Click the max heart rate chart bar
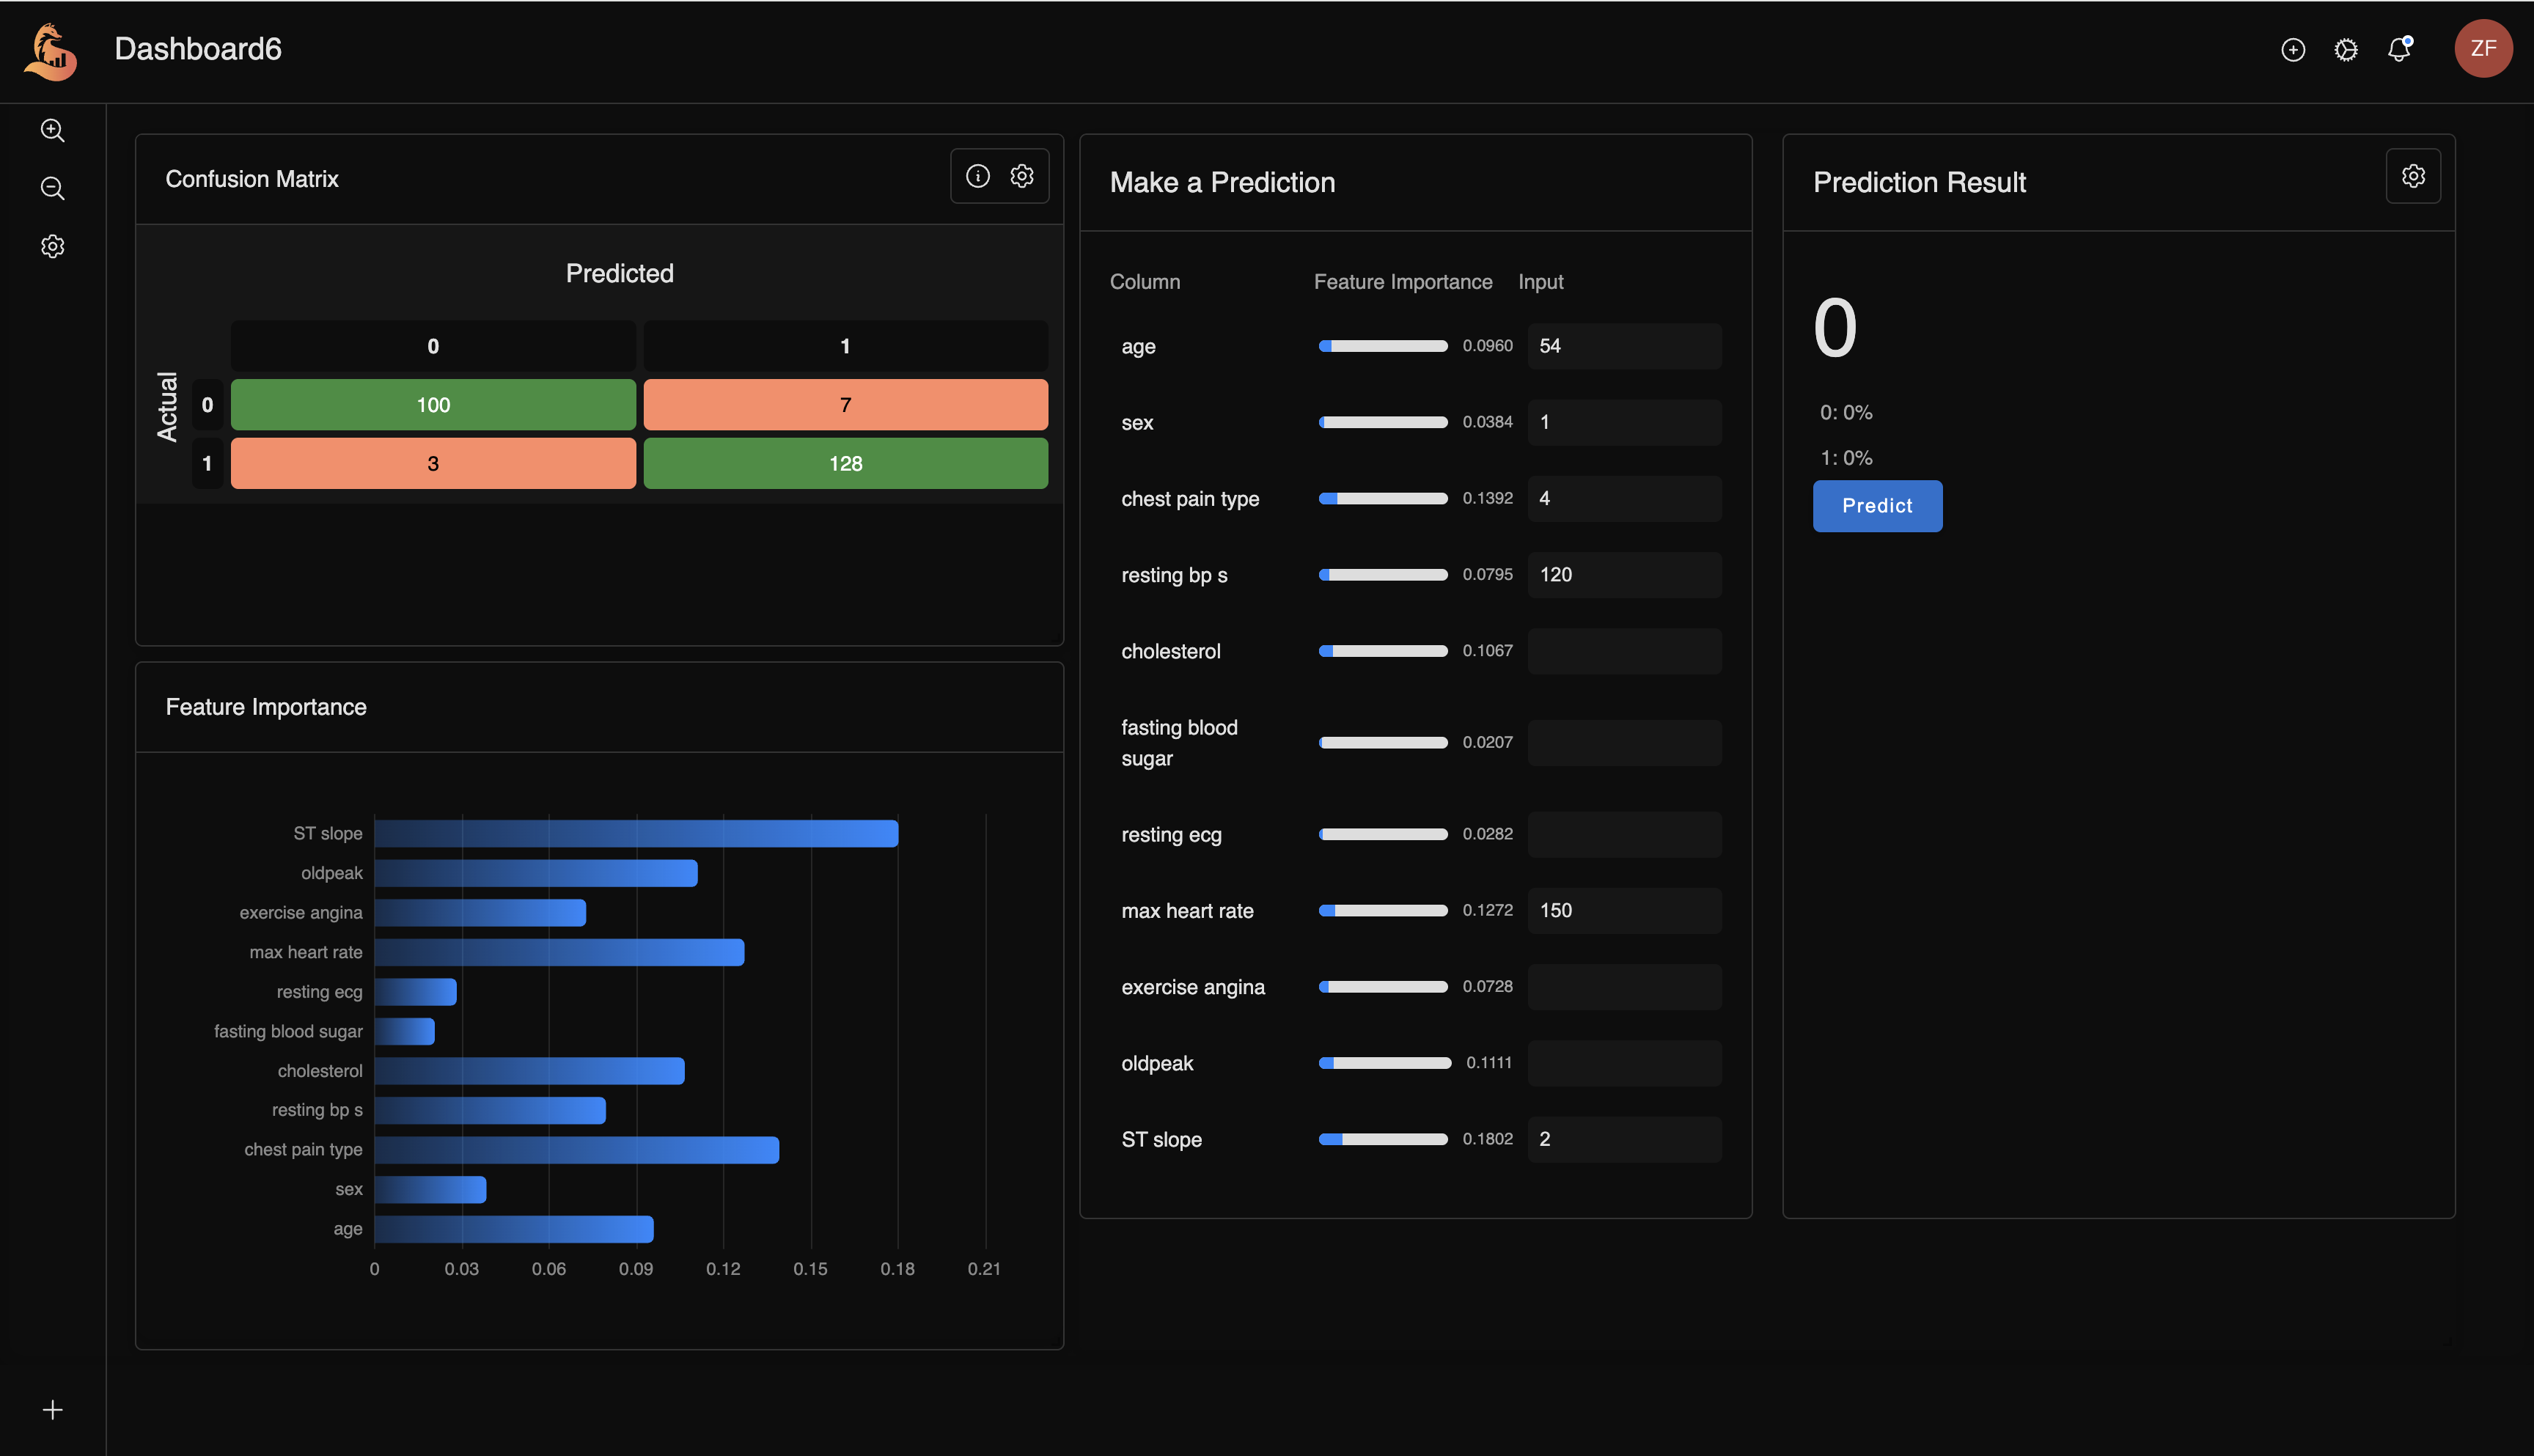The height and width of the screenshot is (1456, 2534). [x=559, y=952]
